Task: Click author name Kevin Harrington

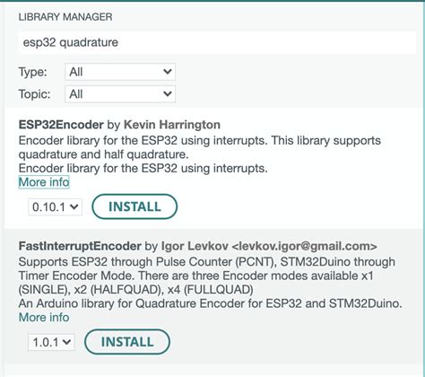Action: (172, 125)
